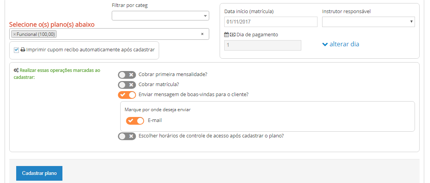The width and height of the screenshot is (430, 183).
Task: Click the alterar dia link
Action: click(344, 44)
